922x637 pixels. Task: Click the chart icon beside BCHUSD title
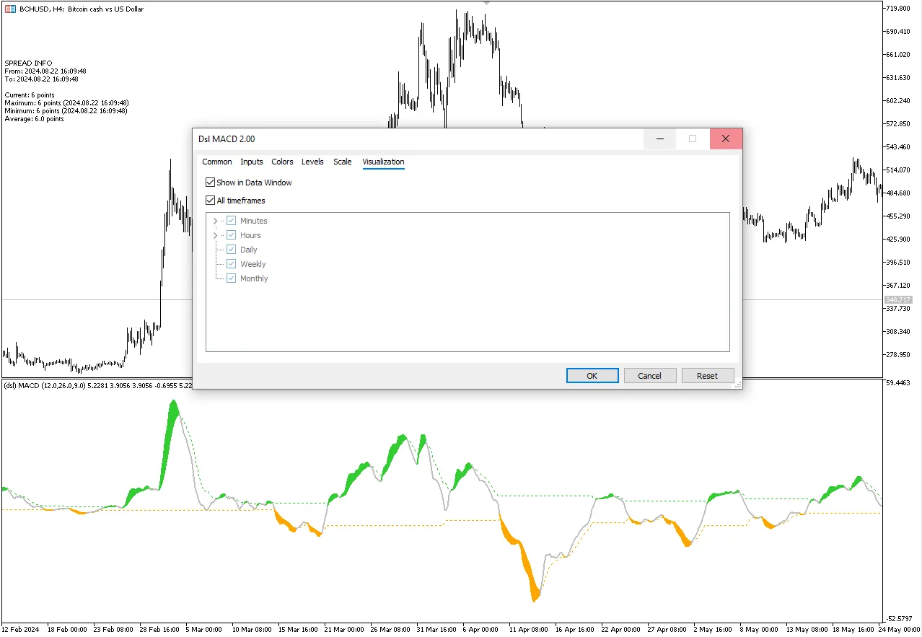(10, 9)
